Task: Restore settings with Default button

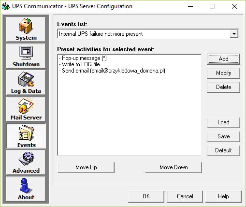Action: pos(223,150)
